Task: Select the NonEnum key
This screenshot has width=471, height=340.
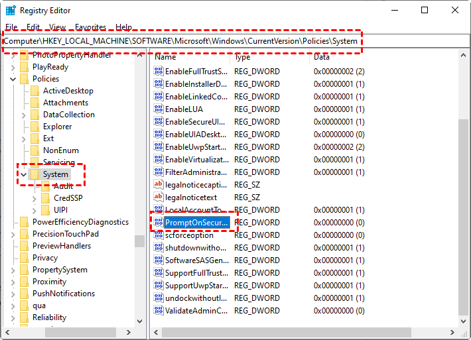Action: click(x=61, y=150)
